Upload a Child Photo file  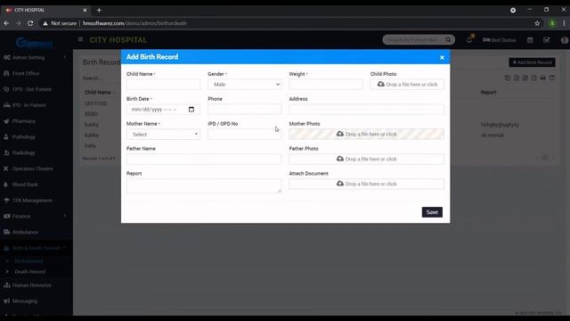pyautogui.click(x=407, y=85)
